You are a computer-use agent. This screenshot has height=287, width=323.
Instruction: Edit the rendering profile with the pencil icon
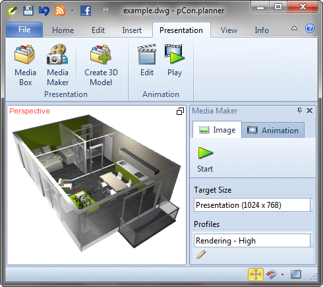coord(201,255)
